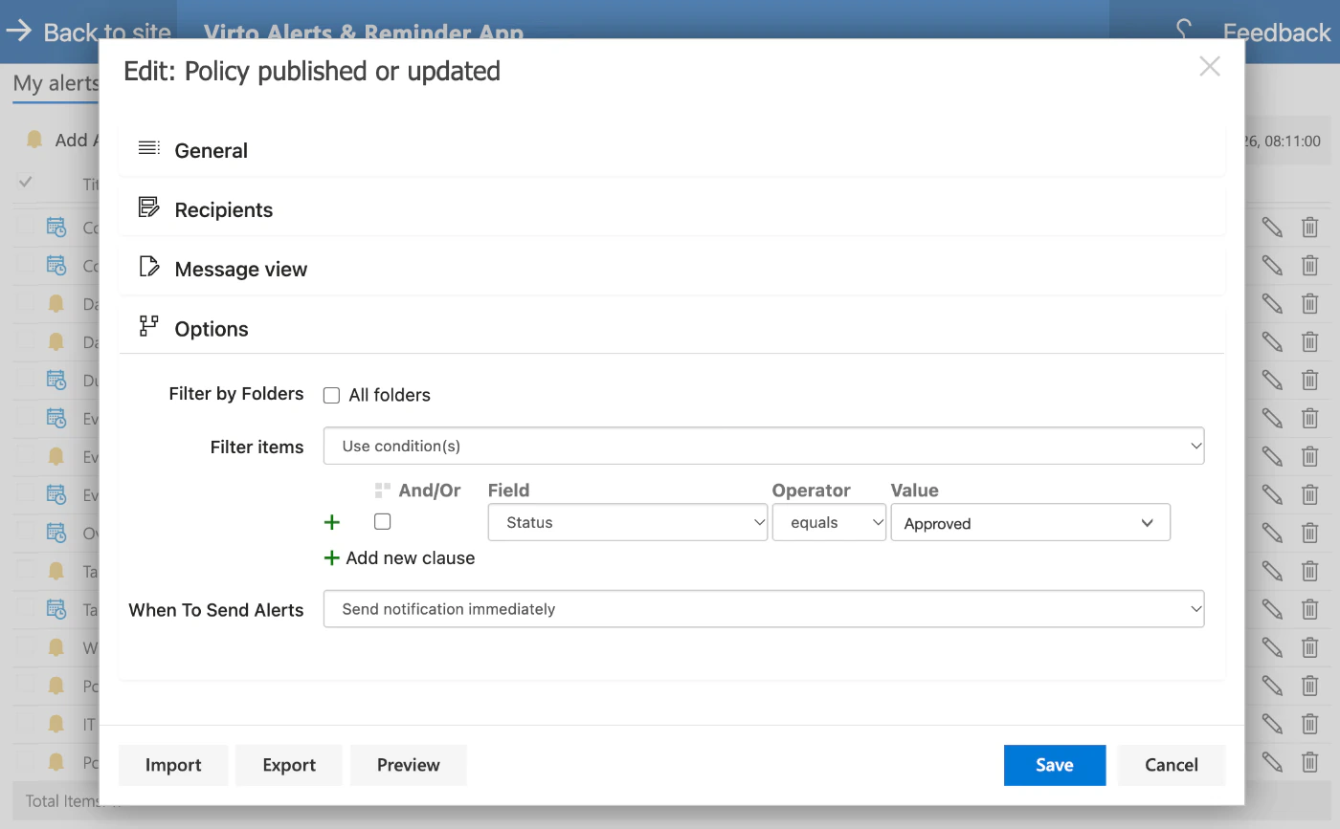Image resolution: width=1340 pixels, height=829 pixels.
Task: Switch to the My alerts tab
Action: pyautogui.click(x=56, y=83)
